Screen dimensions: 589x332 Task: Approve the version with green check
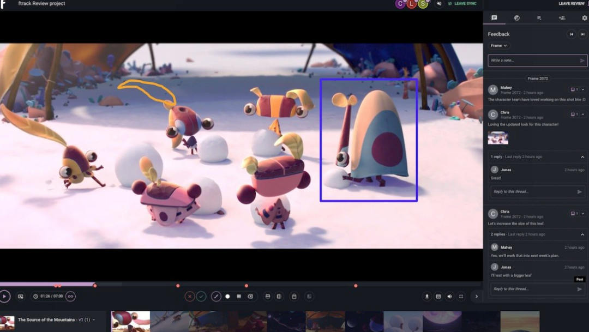click(x=201, y=297)
